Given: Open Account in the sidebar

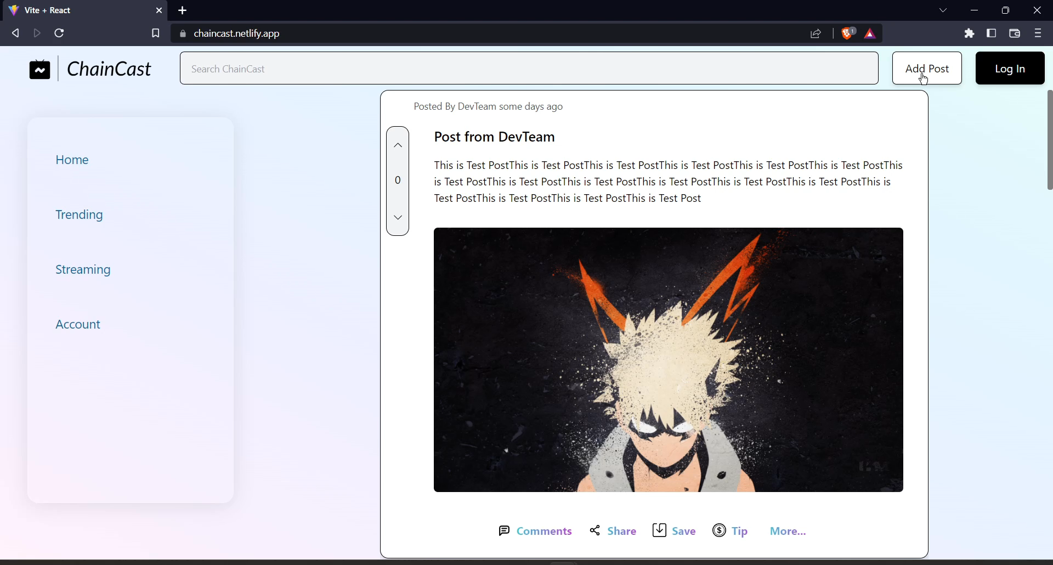Looking at the screenshot, I should point(78,324).
